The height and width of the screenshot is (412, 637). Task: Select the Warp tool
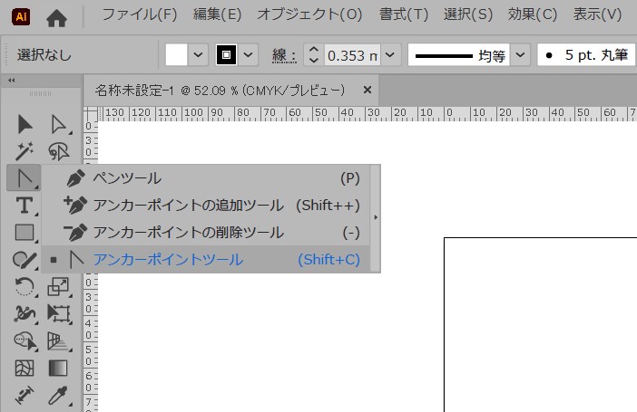point(24,314)
